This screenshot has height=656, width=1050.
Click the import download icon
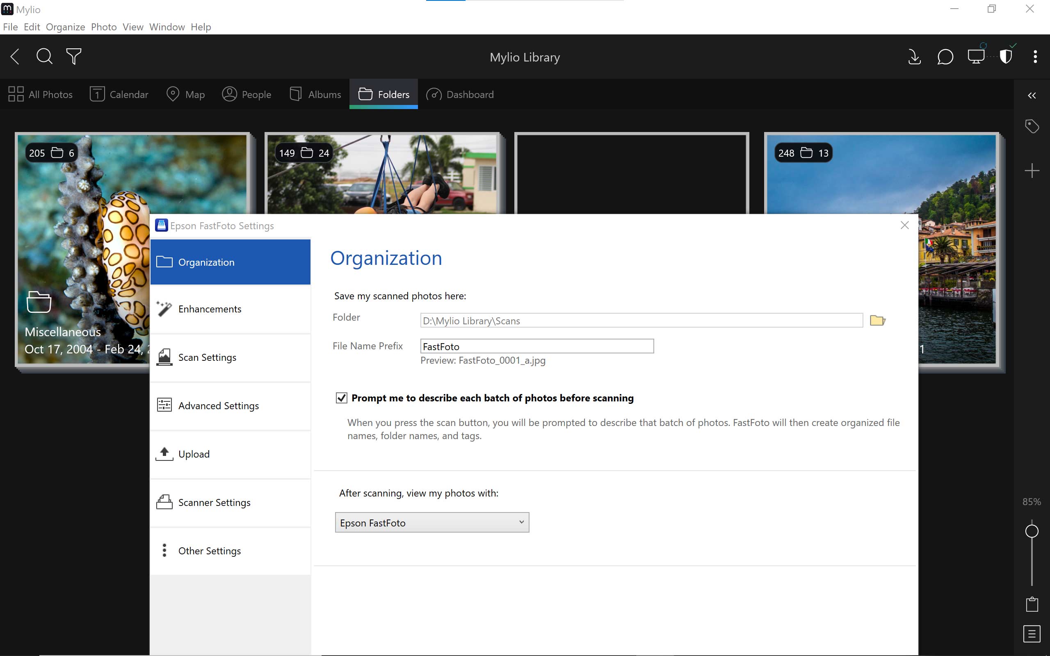pos(914,57)
